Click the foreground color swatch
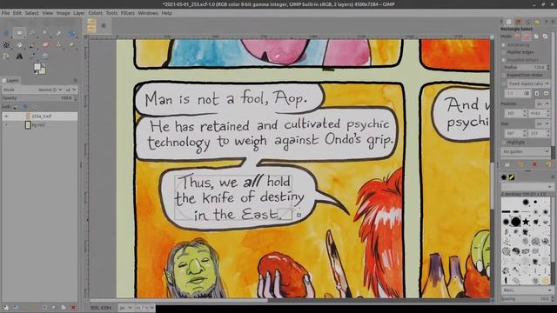The width and height of the screenshot is (557, 313). pos(37,66)
